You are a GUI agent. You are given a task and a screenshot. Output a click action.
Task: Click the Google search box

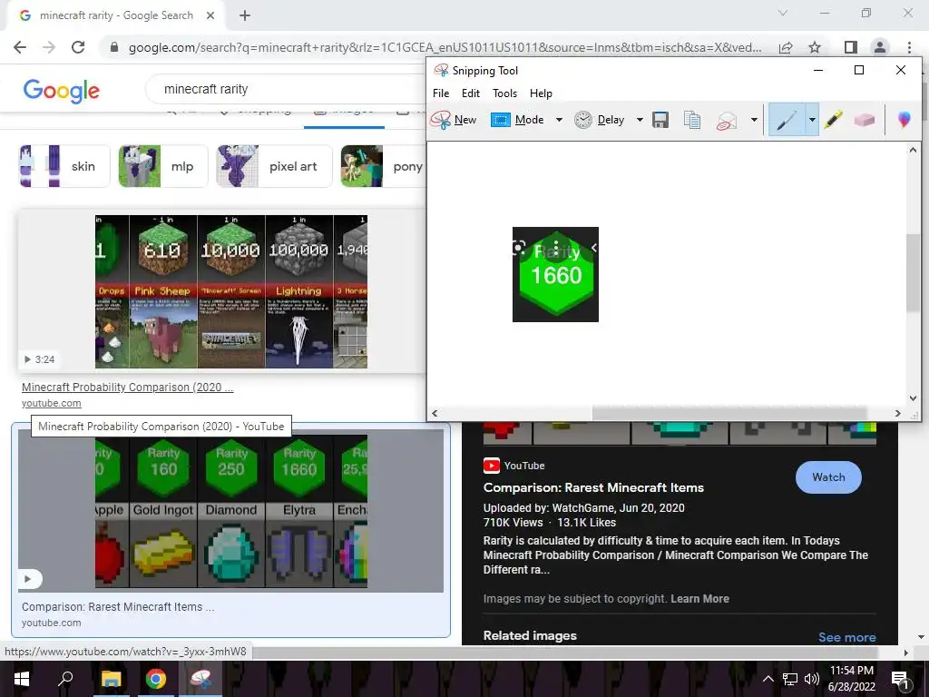coord(284,89)
